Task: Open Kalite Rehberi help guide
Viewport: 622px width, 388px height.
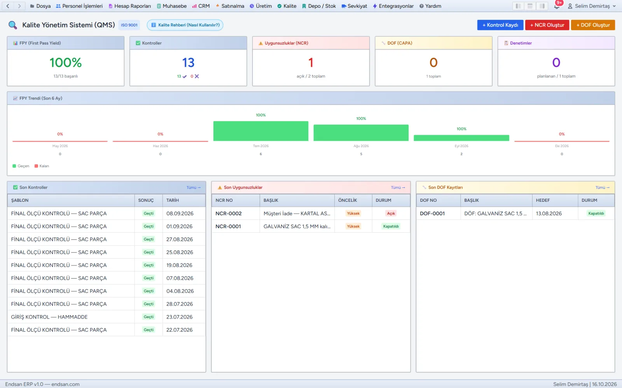Action: (x=185, y=25)
